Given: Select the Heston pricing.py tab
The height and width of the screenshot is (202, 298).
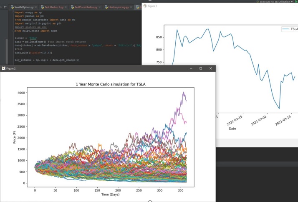Looking at the screenshot, I should 118,8.
